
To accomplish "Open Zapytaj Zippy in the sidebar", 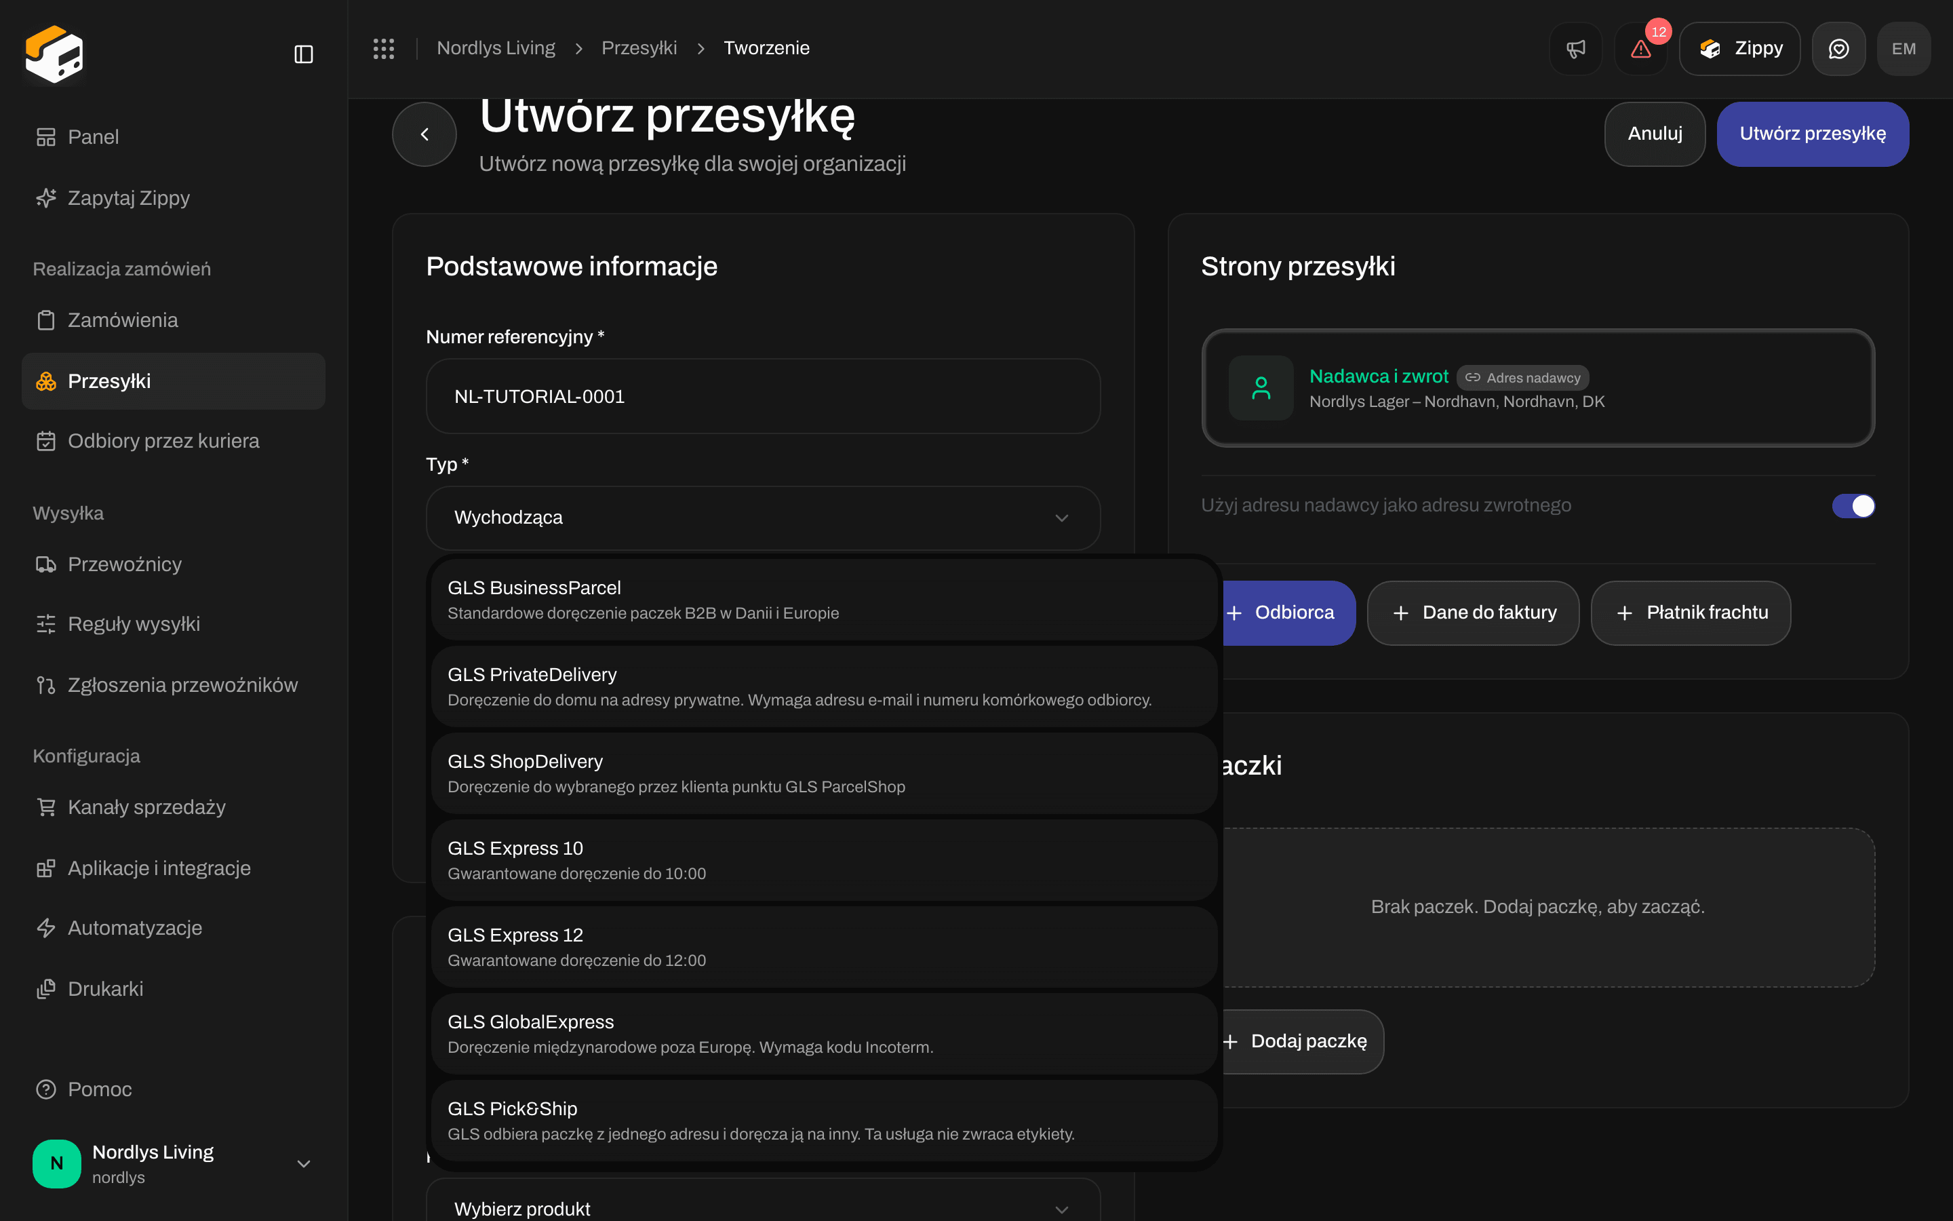I will [x=174, y=198].
